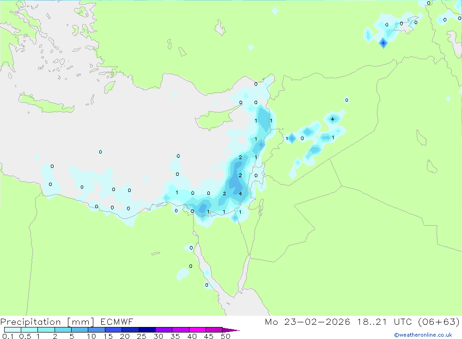Click the 'ECMWF' model label

click(117, 321)
